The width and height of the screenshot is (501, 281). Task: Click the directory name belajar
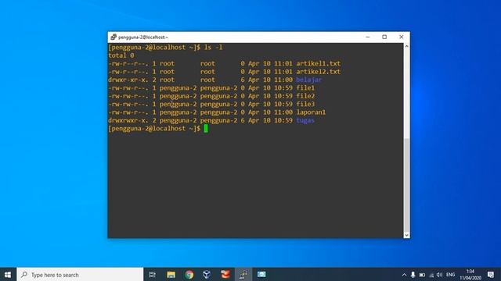tap(309, 80)
